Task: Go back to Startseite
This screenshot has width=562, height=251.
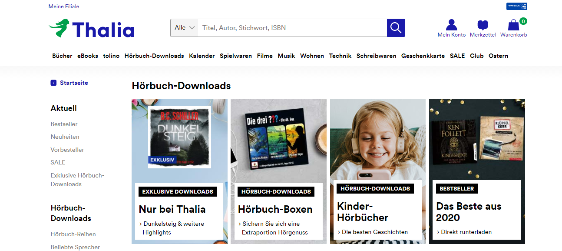Action: (74, 83)
